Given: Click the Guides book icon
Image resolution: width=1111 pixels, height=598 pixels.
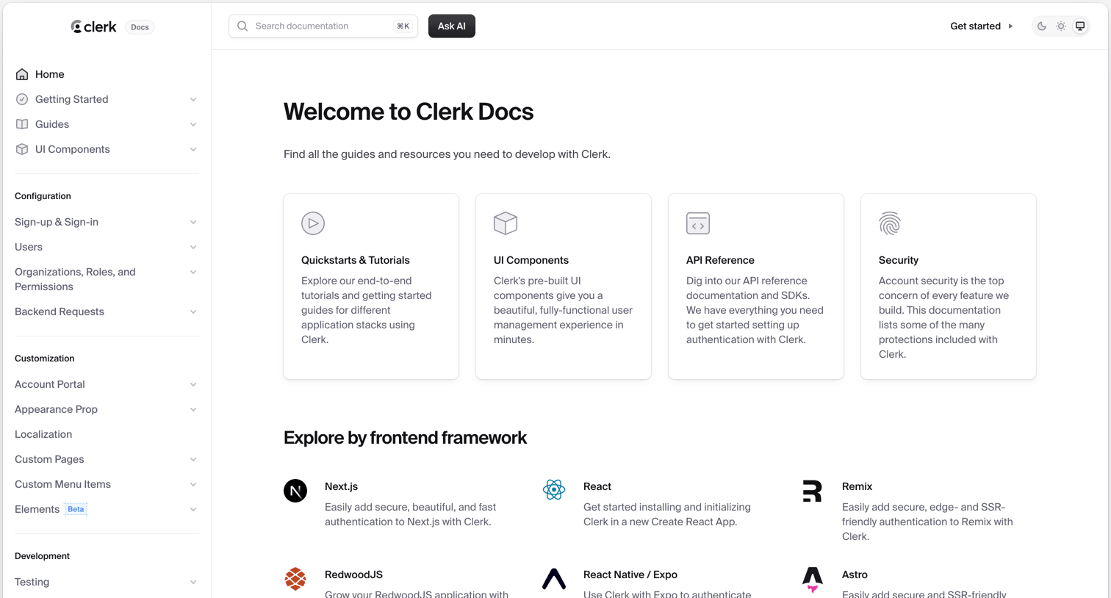Looking at the screenshot, I should click(22, 124).
